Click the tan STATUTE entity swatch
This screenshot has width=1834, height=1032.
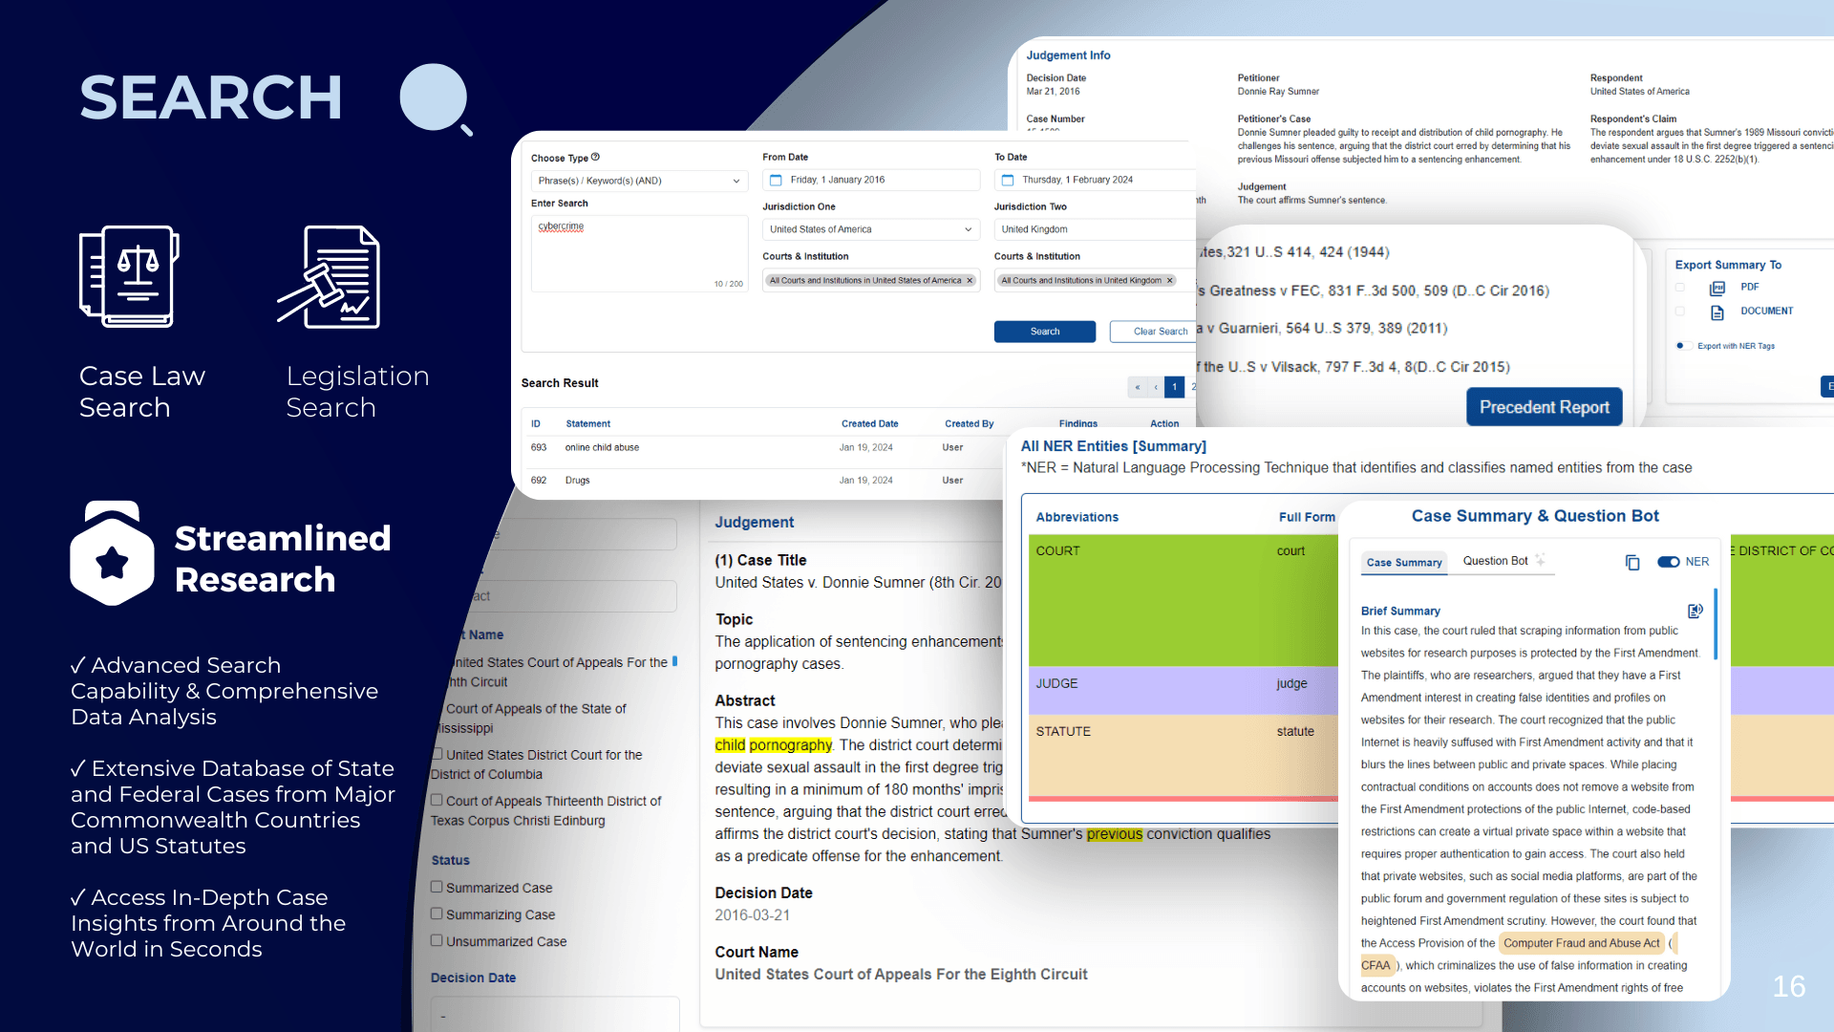pos(1184,755)
